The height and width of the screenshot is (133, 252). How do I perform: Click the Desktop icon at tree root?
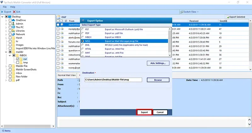(x=10, y=17)
